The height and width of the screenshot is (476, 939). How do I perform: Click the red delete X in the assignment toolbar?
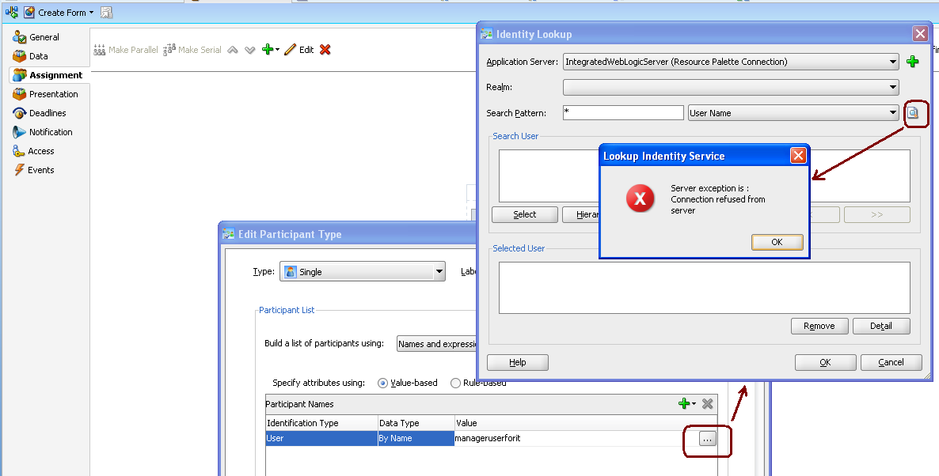(325, 50)
